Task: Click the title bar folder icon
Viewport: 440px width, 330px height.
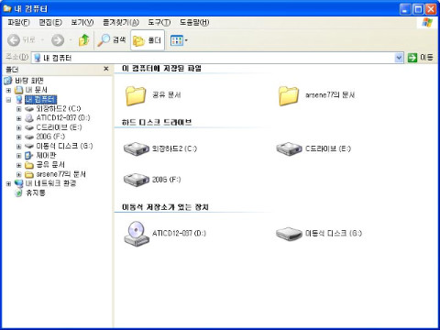Action: point(7,8)
